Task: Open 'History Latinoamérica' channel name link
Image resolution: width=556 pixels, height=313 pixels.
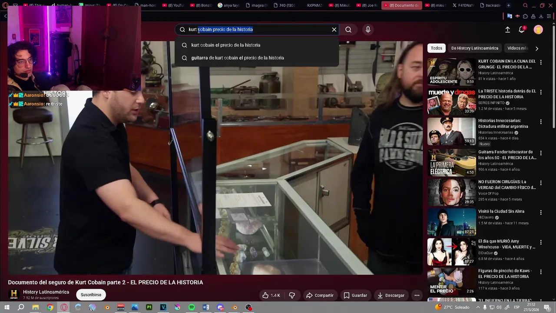Action: [x=46, y=292]
